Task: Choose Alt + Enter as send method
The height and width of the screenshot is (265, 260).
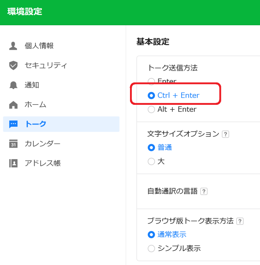Action: 151,109
